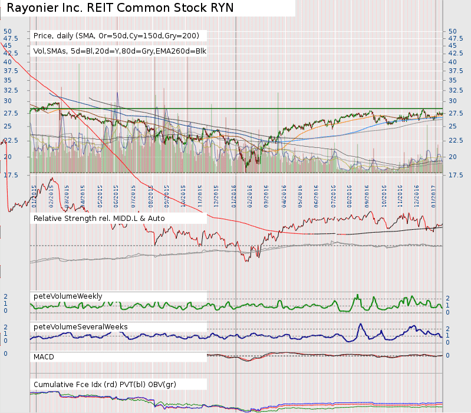
Task: Select the 'Vol,SMAs, 5d=Bl,20d=Y...' legend label
Action: pos(120,51)
